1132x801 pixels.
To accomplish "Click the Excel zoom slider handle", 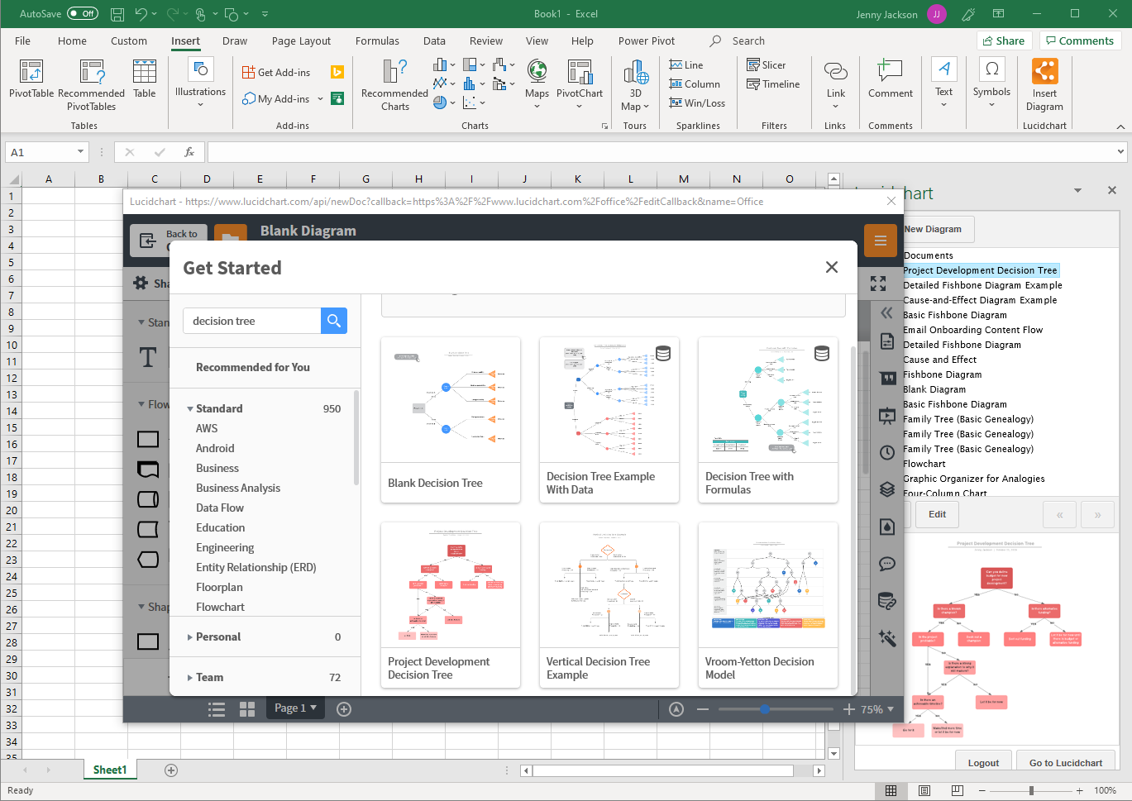I will coord(1031,791).
